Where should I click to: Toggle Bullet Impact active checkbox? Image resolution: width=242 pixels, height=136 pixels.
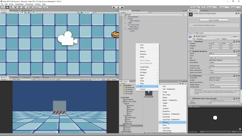(194, 36)
